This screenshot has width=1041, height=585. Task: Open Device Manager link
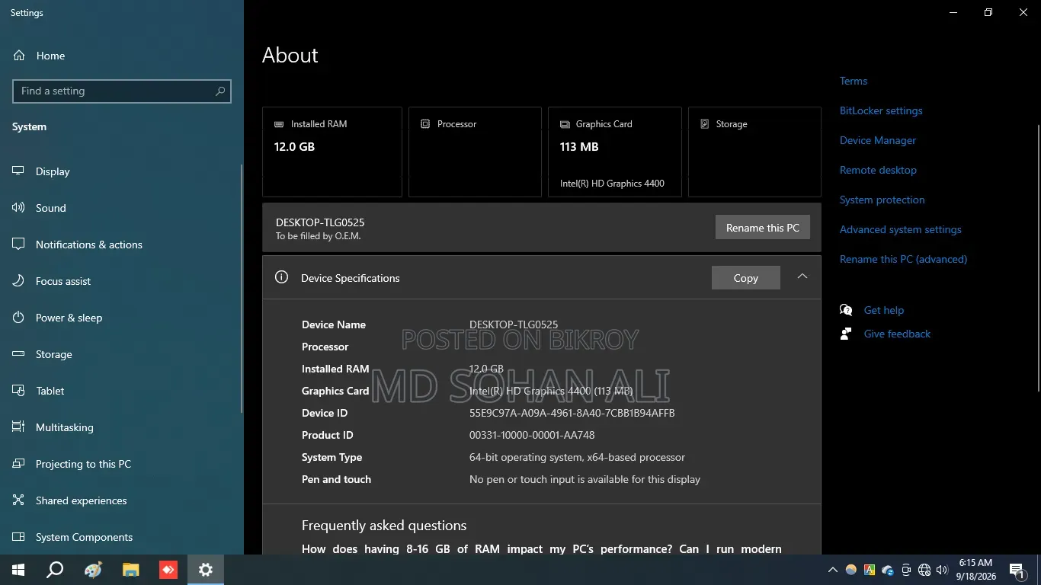tap(878, 140)
